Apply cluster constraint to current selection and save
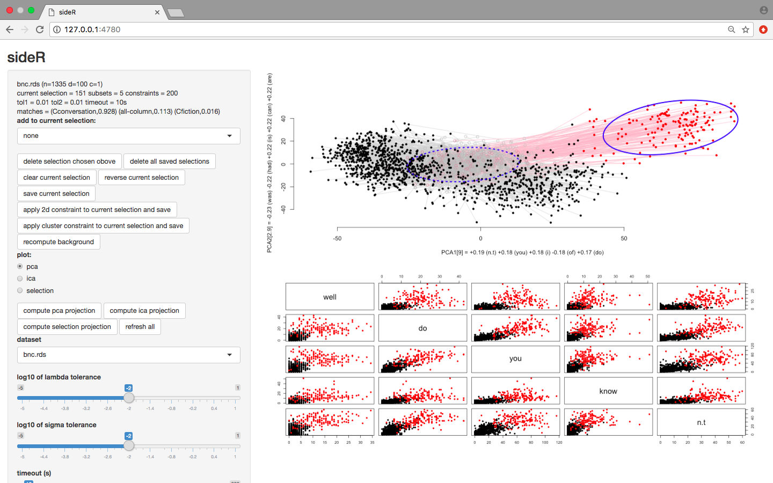Image resolution: width=773 pixels, height=483 pixels. click(103, 226)
